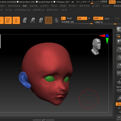Enable Sculptris Pro mode icon

56,20
